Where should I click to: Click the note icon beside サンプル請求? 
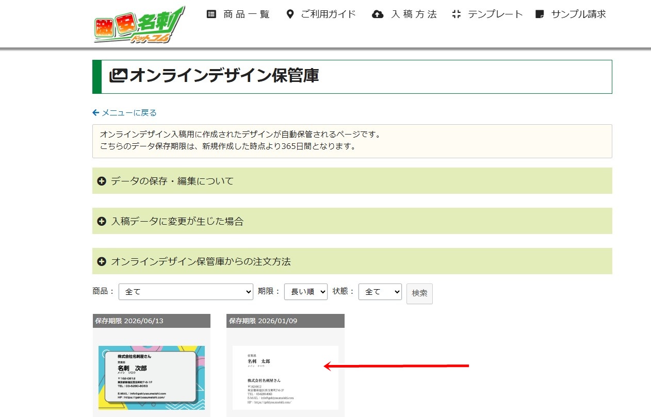[540, 14]
